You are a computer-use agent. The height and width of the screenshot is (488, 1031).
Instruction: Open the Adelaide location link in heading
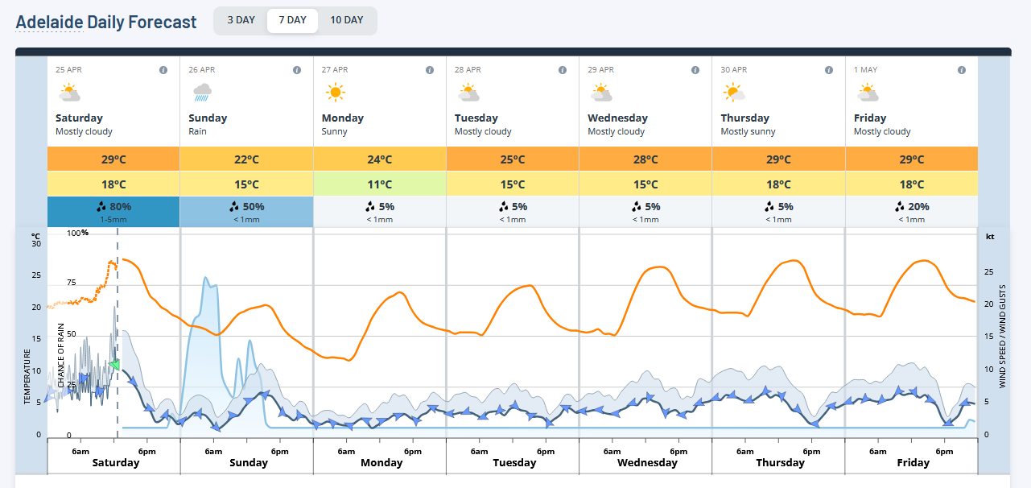pyautogui.click(x=49, y=22)
